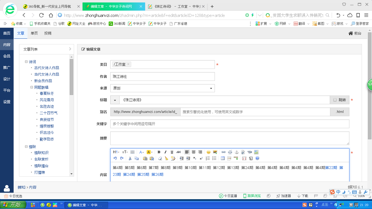Screen dimensions: 372x209
Task: Clear formatting with the eraser icon
Action: (160, 158)
